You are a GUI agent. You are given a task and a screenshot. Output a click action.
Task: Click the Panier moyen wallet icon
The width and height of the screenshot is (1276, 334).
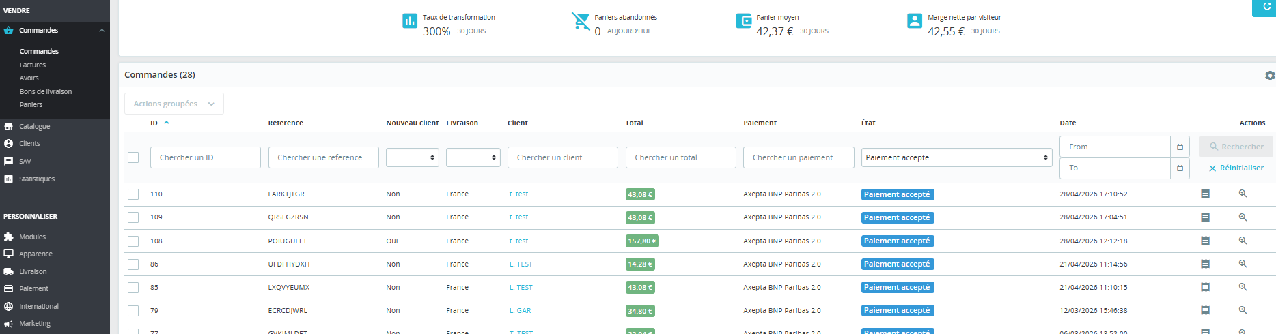click(744, 21)
